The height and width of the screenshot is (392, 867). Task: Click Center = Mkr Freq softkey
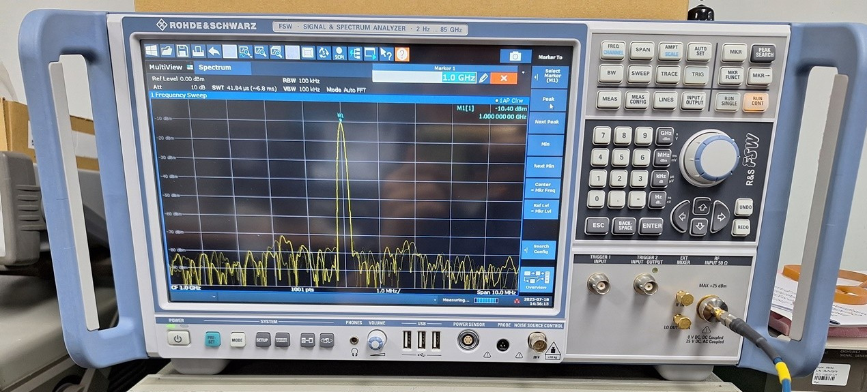pos(542,187)
